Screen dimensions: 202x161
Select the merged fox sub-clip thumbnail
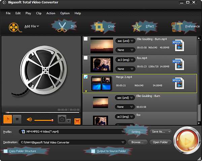[x=100, y=120]
